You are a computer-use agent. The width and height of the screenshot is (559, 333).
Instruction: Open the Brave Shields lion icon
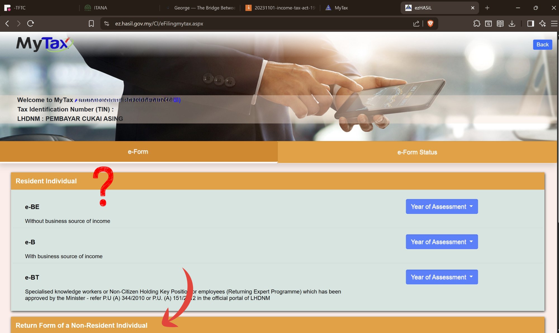tap(430, 23)
